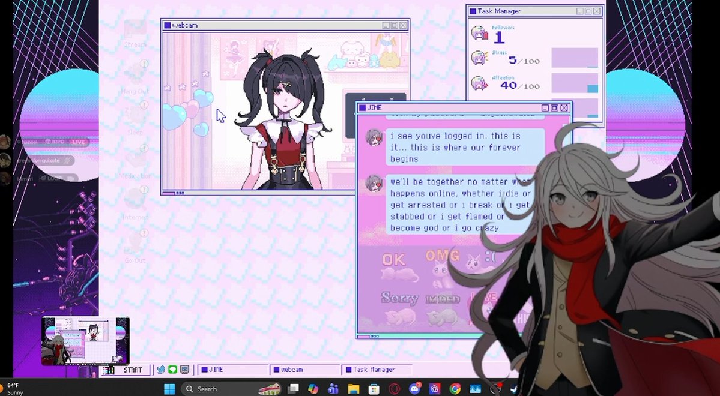This screenshot has height=396, width=720.
Task: Click the in-game START button
Action: (126, 370)
